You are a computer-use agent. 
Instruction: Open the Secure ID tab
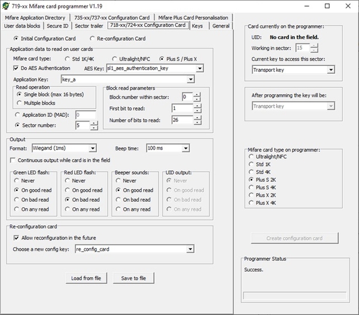[57, 26]
